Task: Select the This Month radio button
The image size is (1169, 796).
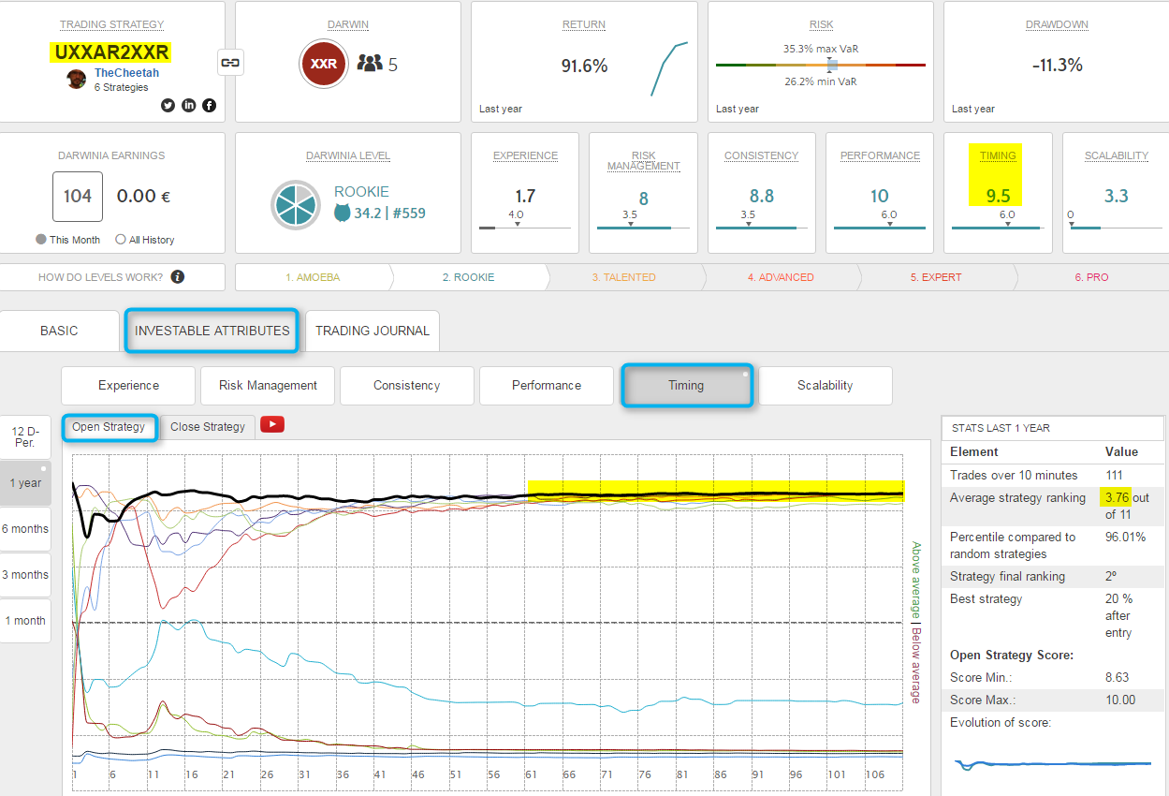Action: click(41, 240)
